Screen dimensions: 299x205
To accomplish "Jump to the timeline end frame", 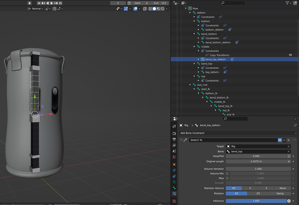I will [60, 3].
